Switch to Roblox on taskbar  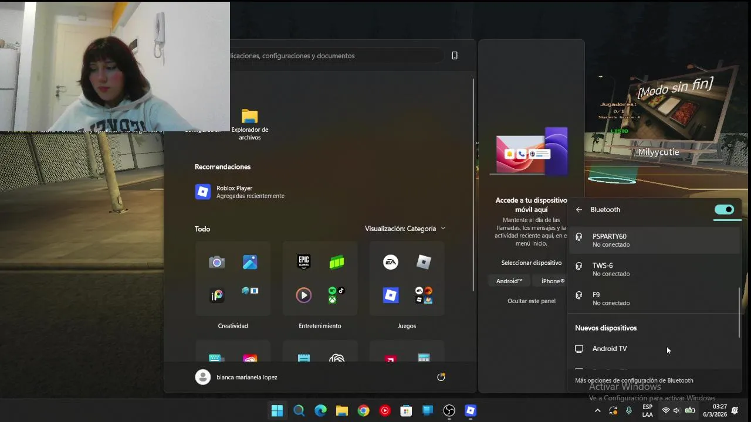[x=471, y=411]
